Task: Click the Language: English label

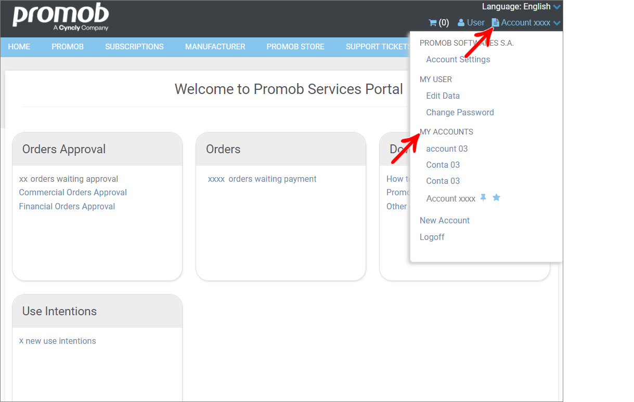Action: pyautogui.click(x=516, y=7)
